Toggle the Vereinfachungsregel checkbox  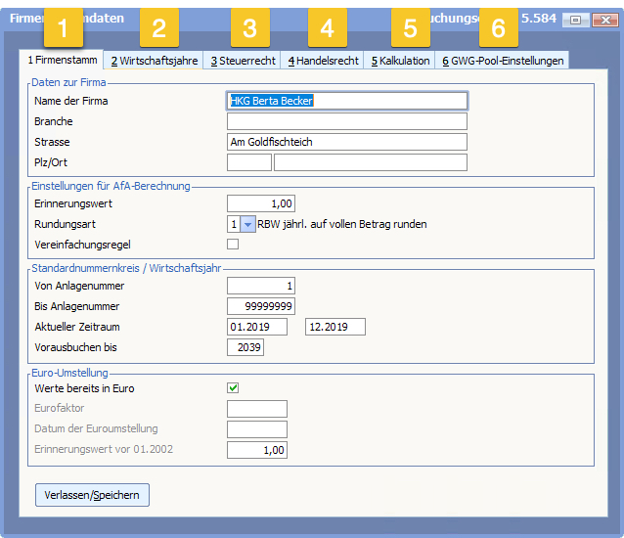[x=233, y=245]
